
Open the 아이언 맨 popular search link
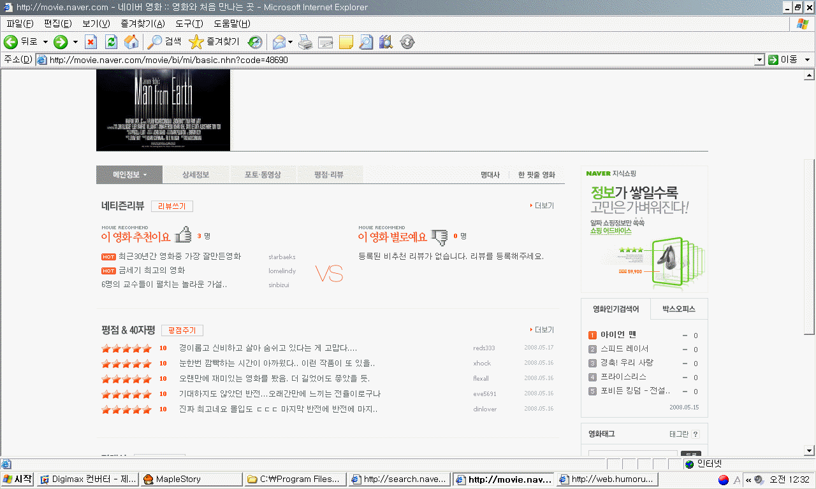coord(618,335)
